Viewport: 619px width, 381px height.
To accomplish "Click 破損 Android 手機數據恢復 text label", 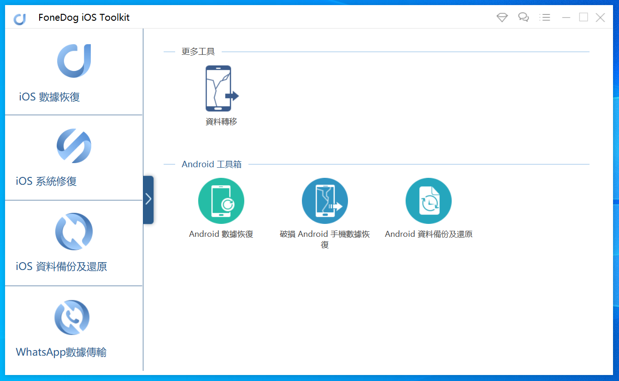I will (325, 239).
